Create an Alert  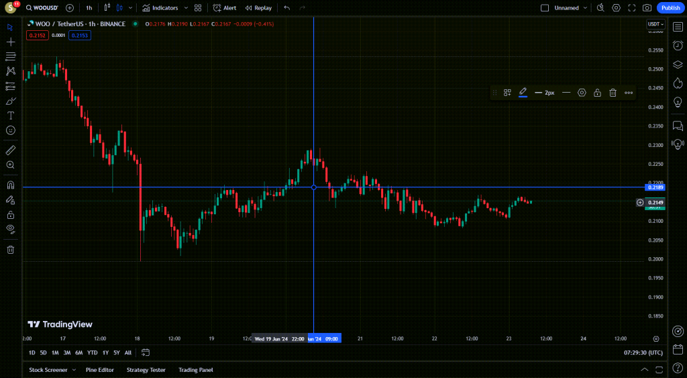pos(224,8)
